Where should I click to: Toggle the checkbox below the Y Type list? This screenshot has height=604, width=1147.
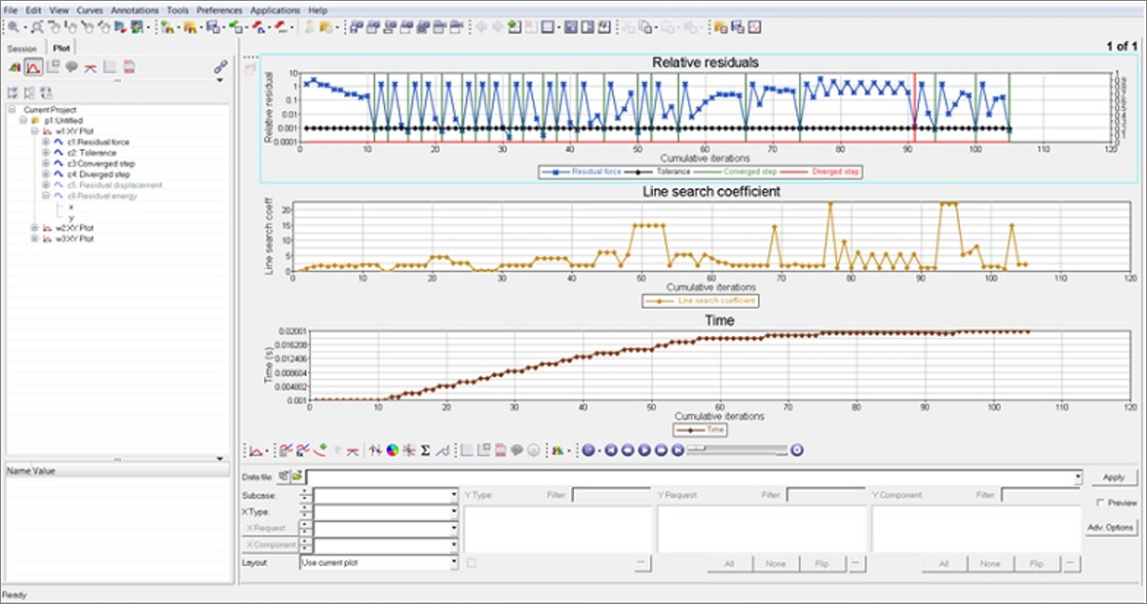click(x=472, y=563)
